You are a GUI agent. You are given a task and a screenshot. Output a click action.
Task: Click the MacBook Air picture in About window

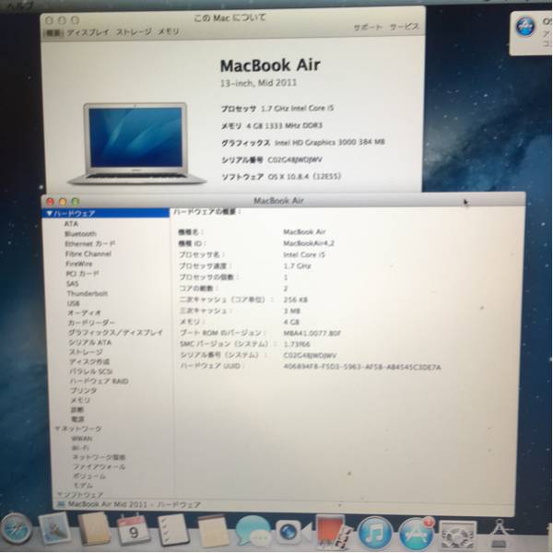click(x=137, y=144)
